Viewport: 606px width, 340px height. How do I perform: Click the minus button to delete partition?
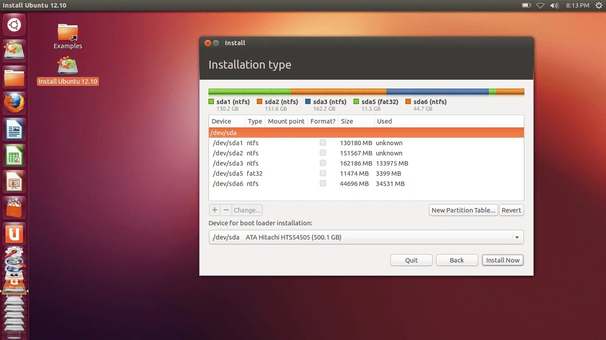[x=226, y=210]
